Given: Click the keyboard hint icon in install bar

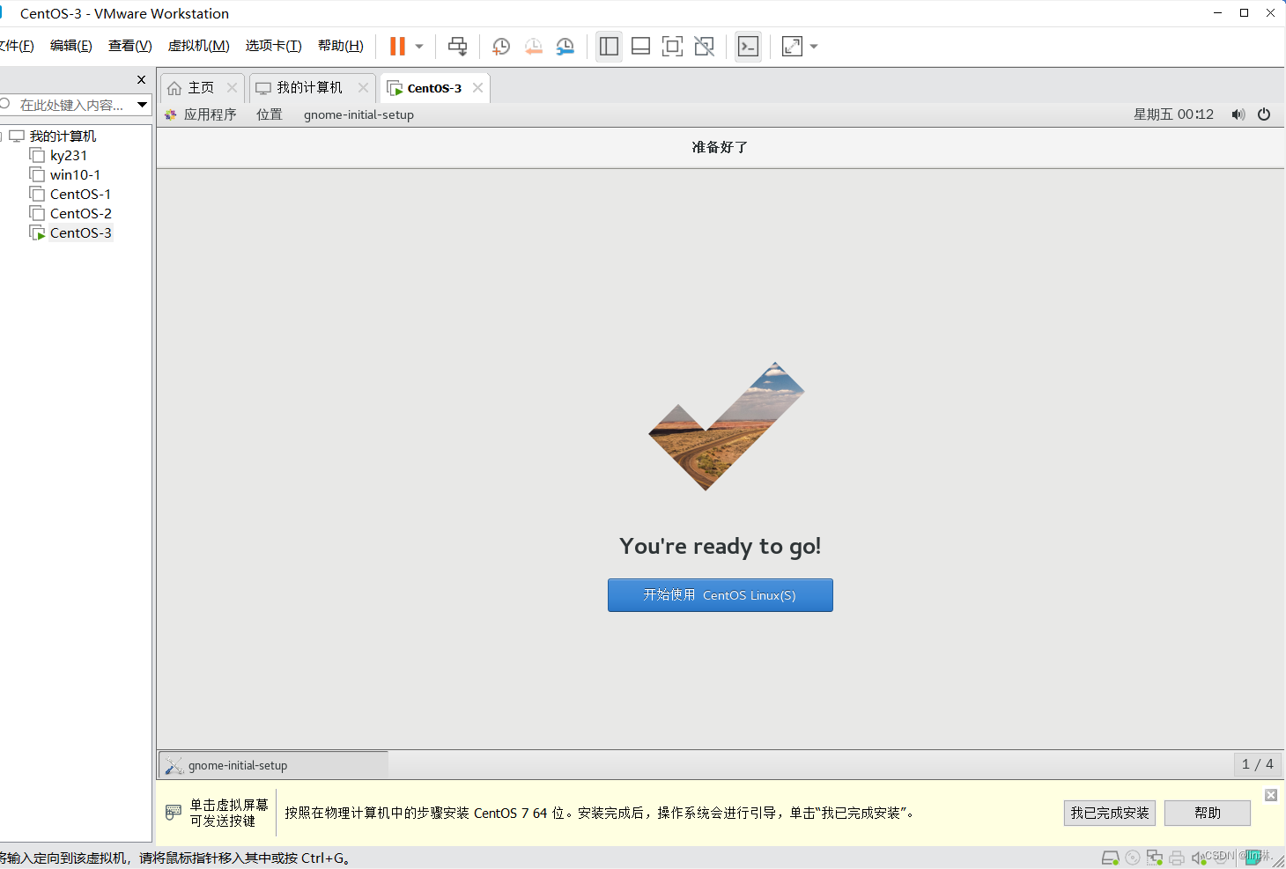Looking at the screenshot, I should click(x=174, y=813).
